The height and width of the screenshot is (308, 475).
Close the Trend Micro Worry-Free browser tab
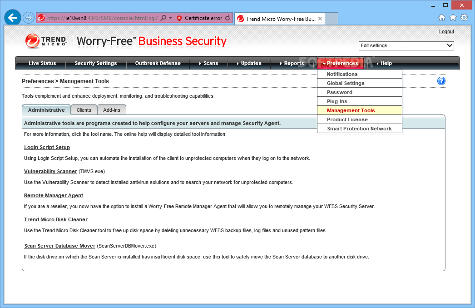[320, 19]
